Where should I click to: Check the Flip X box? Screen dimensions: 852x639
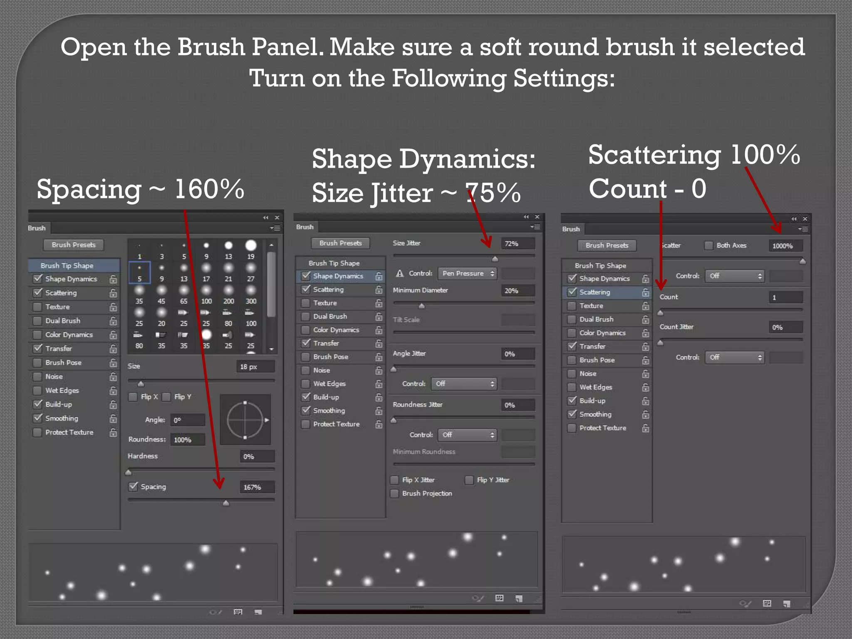point(133,397)
